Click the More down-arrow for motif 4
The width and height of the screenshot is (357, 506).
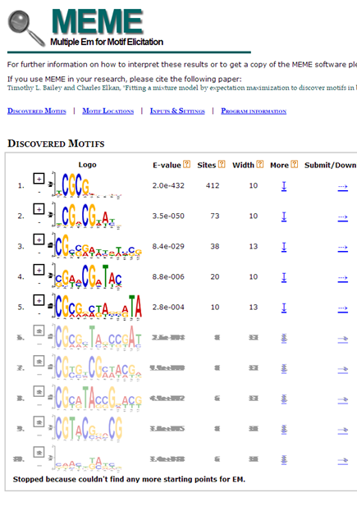coord(284,277)
